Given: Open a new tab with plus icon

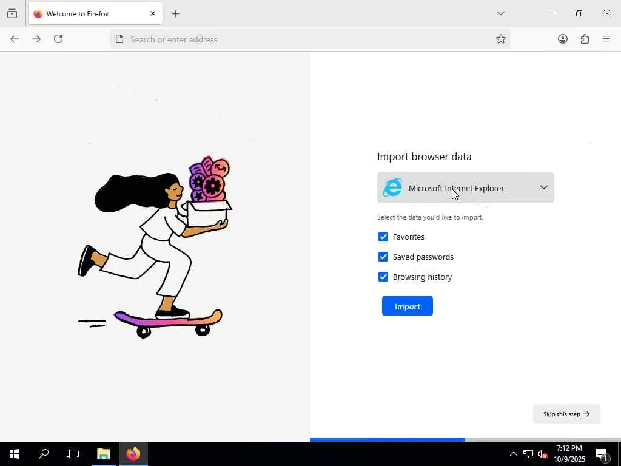Looking at the screenshot, I should (176, 14).
